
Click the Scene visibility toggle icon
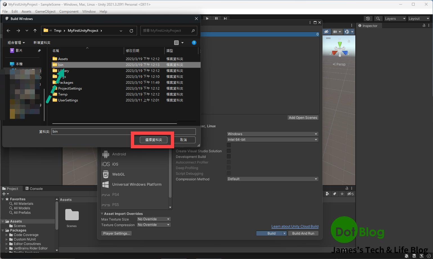coord(326,31)
